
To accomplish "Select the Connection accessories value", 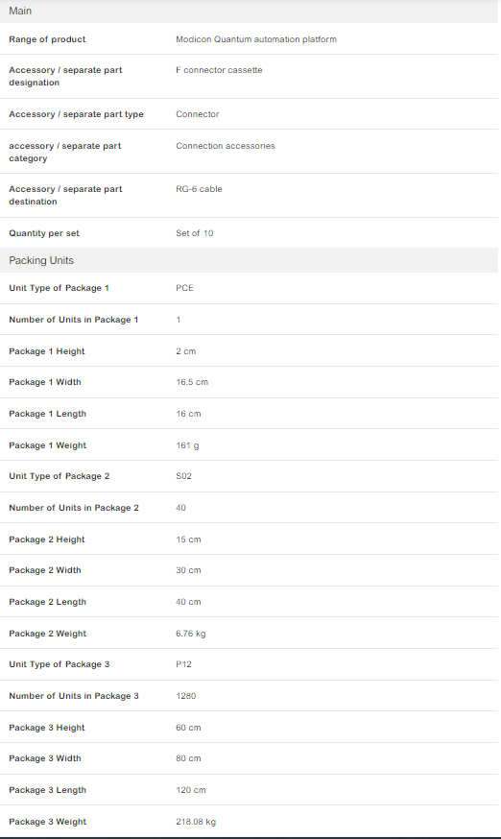I will pos(226,146).
